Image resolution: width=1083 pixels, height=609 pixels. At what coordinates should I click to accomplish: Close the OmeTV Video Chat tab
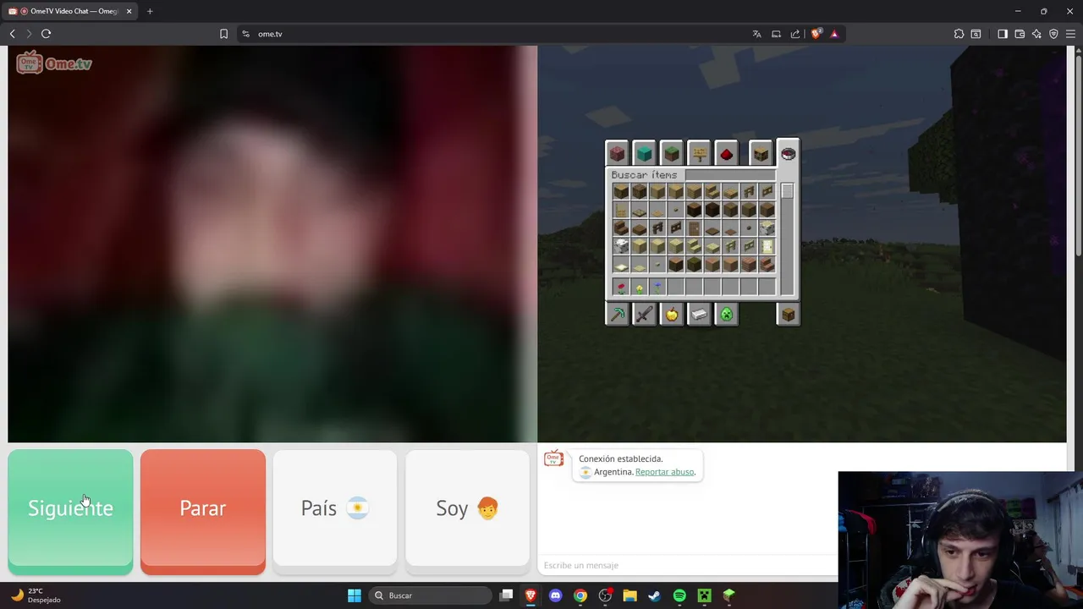pos(129,11)
